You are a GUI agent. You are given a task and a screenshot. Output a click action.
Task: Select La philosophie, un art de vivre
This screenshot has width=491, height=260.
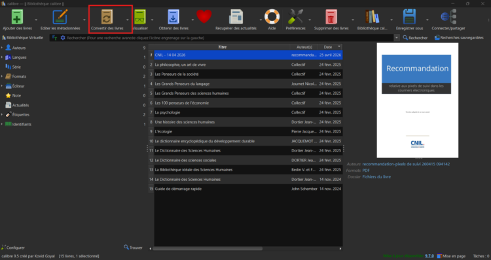point(248,65)
